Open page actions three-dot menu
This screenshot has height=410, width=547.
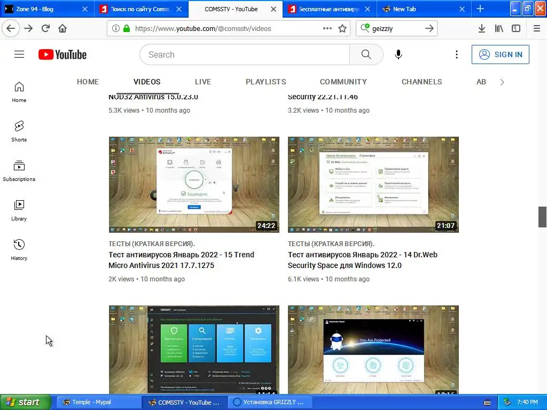click(327, 28)
